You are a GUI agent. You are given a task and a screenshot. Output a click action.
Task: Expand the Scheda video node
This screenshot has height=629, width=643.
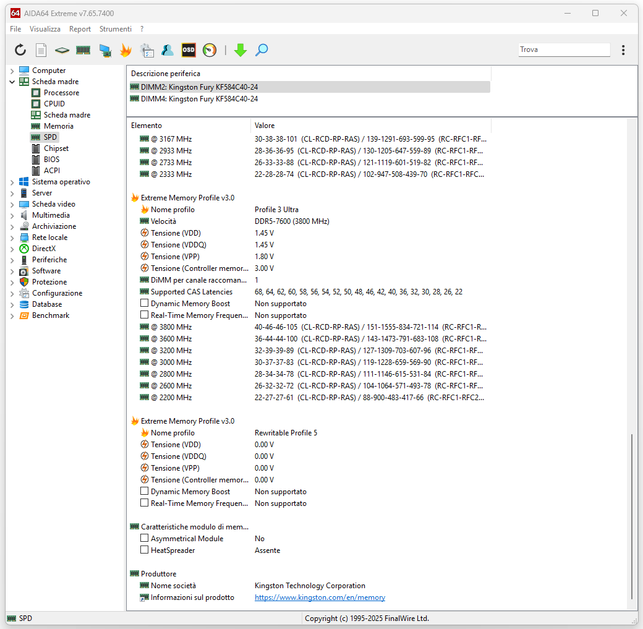coord(12,204)
